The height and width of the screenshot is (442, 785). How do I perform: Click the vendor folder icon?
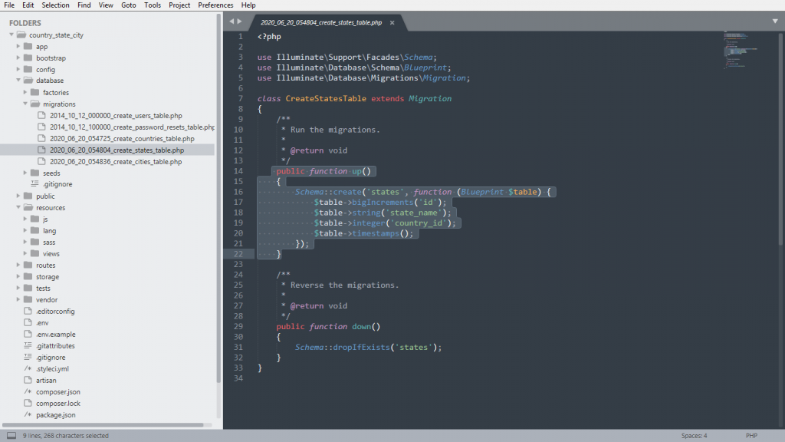[x=28, y=300]
